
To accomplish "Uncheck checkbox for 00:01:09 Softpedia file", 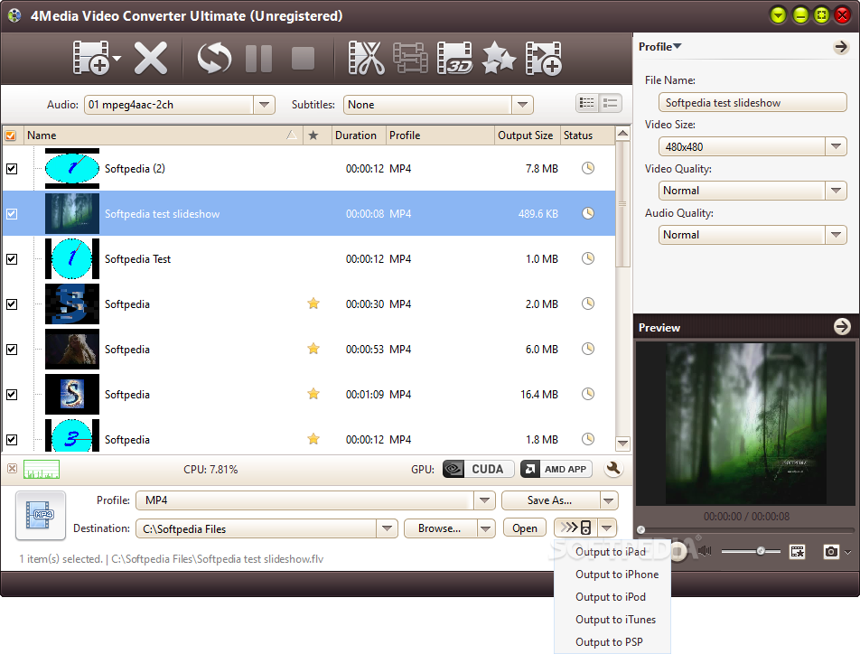I will coord(12,395).
